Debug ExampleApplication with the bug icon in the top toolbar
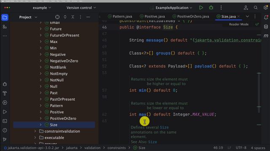 [x=211, y=8]
